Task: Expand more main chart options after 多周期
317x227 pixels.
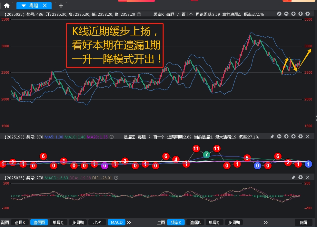Action: coord(266,222)
